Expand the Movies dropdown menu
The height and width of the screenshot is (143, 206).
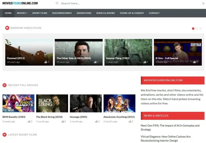[x=22, y=13]
